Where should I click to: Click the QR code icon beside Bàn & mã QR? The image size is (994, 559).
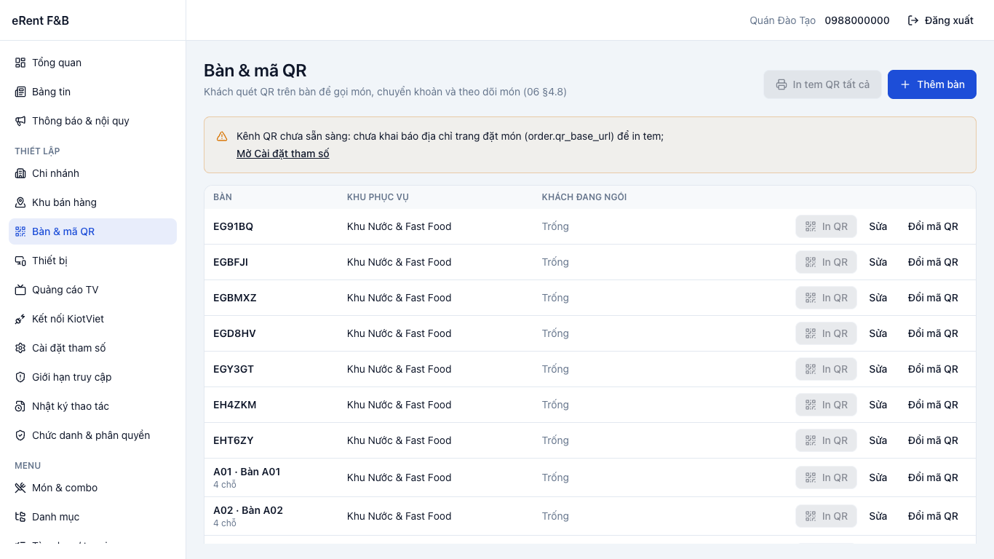coord(20,231)
